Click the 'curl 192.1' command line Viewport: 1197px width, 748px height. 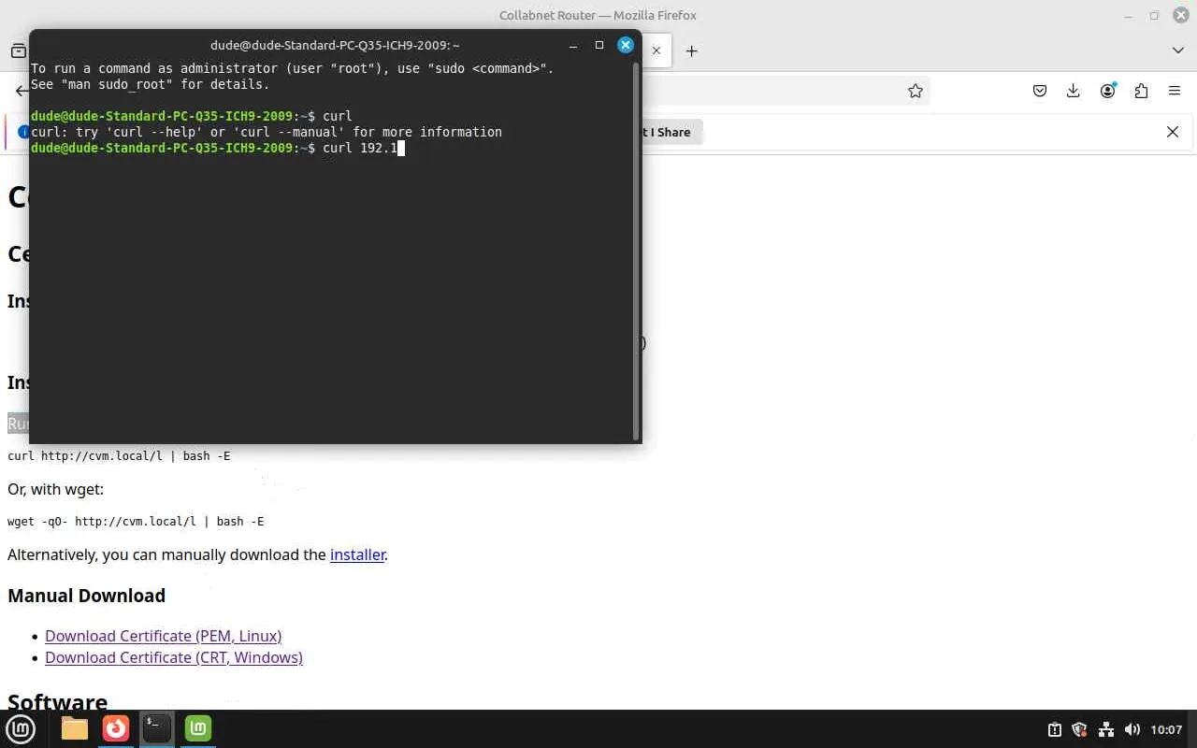tap(217, 148)
